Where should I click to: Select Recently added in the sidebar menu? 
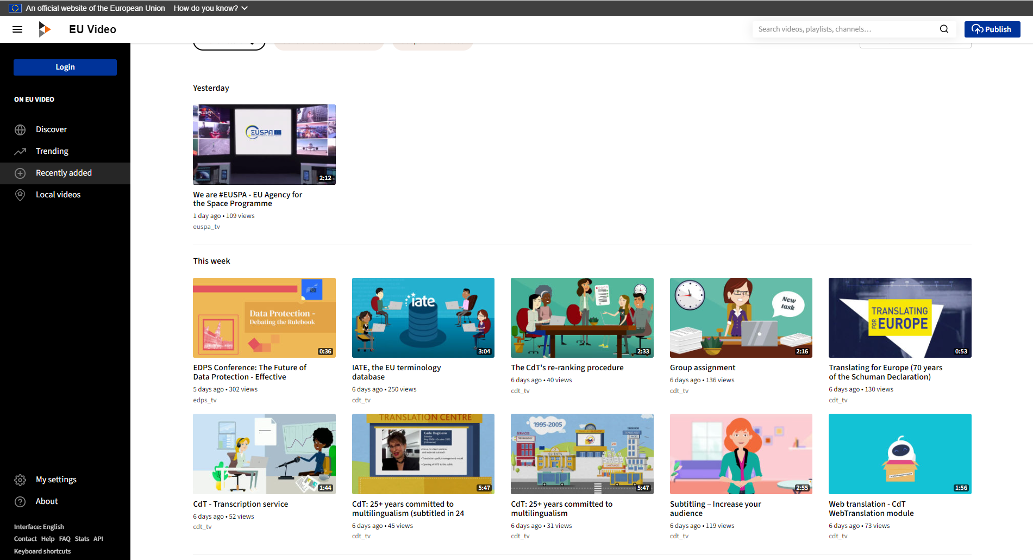pyautogui.click(x=64, y=173)
